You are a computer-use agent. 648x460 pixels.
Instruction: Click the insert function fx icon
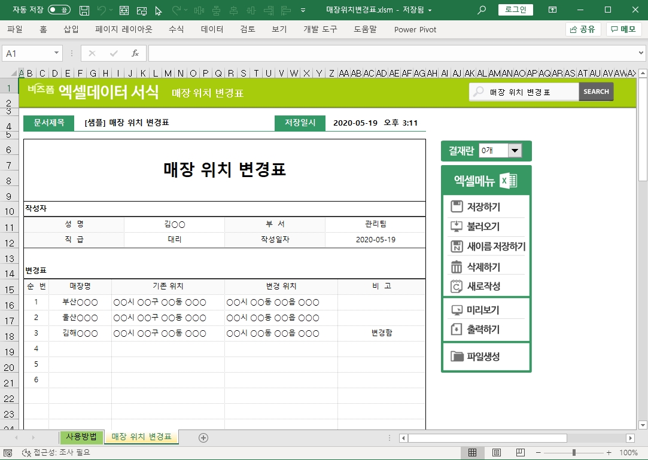tap(135, 53)
